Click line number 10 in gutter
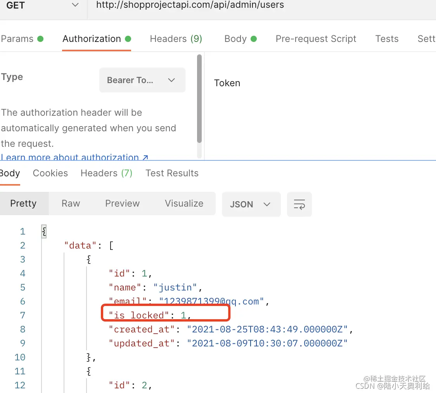 point(20,357)
